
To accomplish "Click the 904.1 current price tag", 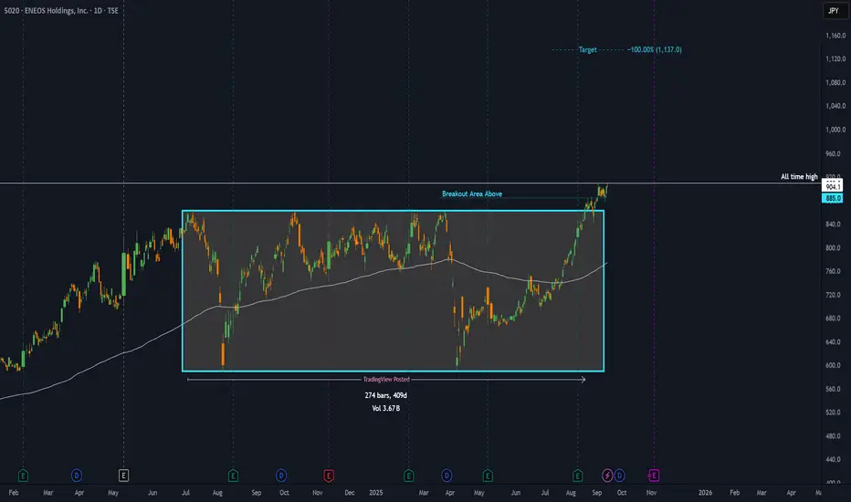I will point(833,185).
